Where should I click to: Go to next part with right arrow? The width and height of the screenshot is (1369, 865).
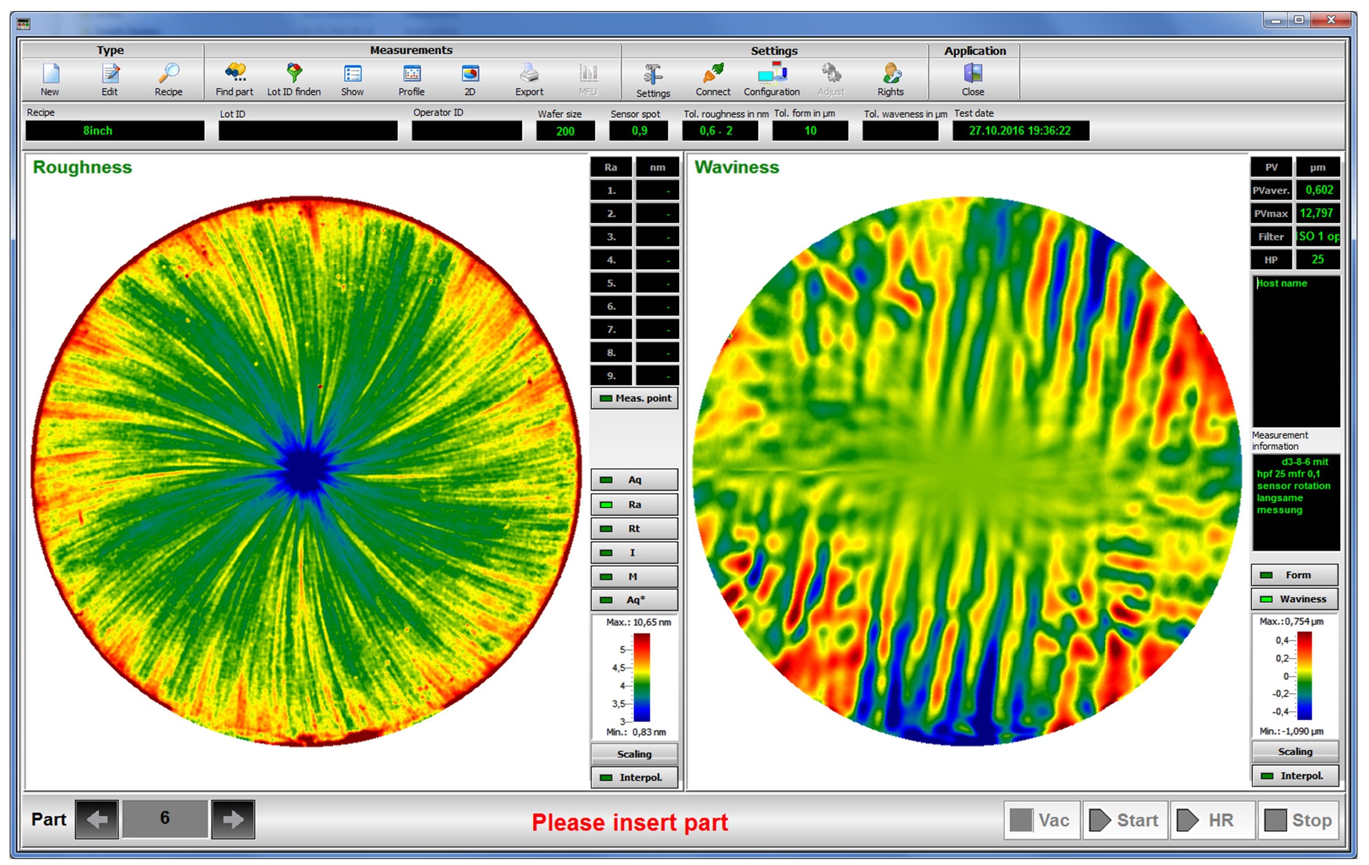coord(232,819)
